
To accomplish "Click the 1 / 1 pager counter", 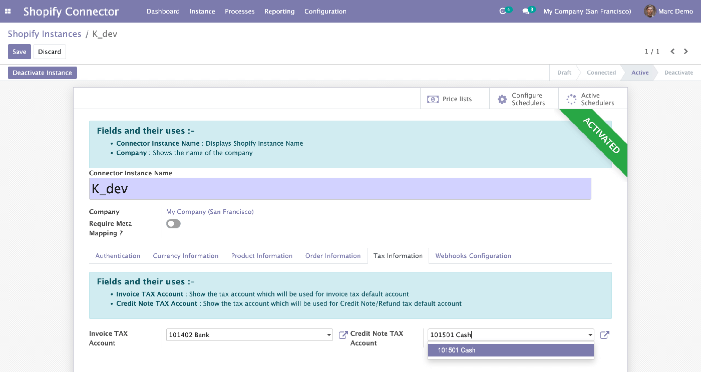I will [x=652, y=52].
